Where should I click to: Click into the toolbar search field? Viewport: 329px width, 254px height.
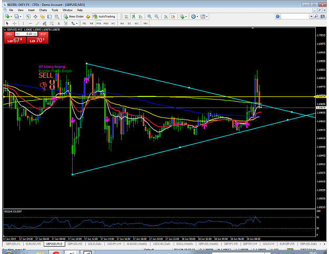click(295, 16)
